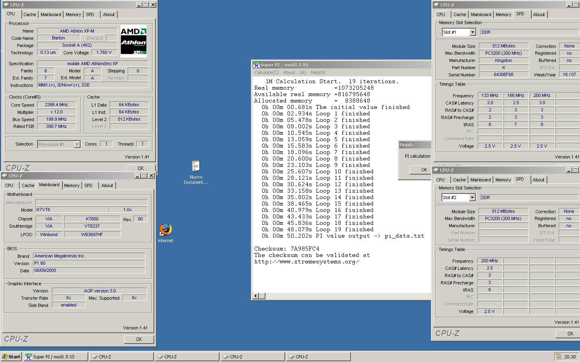The image size is (580, 362).
Task: Open the Calculate(C) menu in Super PI
Action: [267, 72]
